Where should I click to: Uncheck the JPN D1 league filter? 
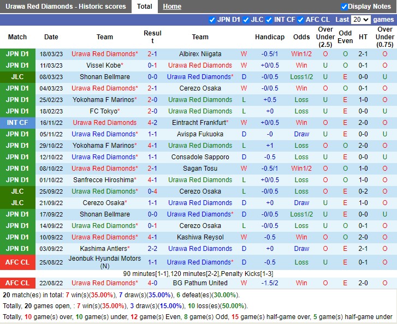click(x=212, y=20)
